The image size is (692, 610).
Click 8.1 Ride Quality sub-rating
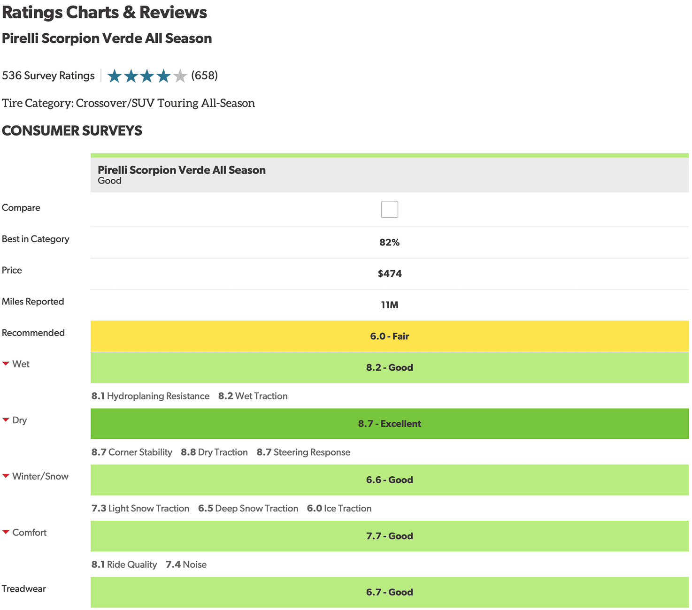[x=124, y=564]
